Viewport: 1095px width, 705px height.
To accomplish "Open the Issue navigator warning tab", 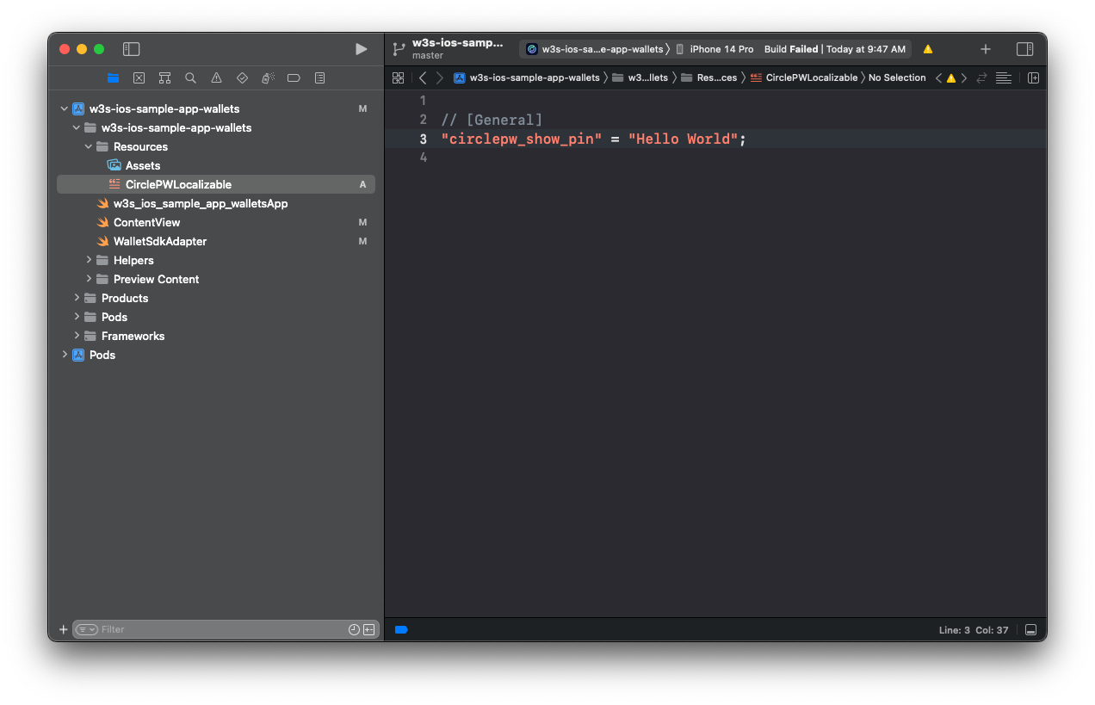I will pos(216,77).
